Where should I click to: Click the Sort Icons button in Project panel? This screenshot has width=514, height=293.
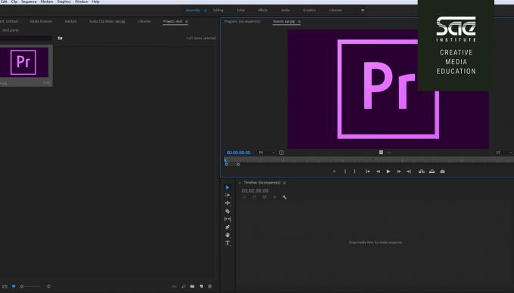point(48,286)
